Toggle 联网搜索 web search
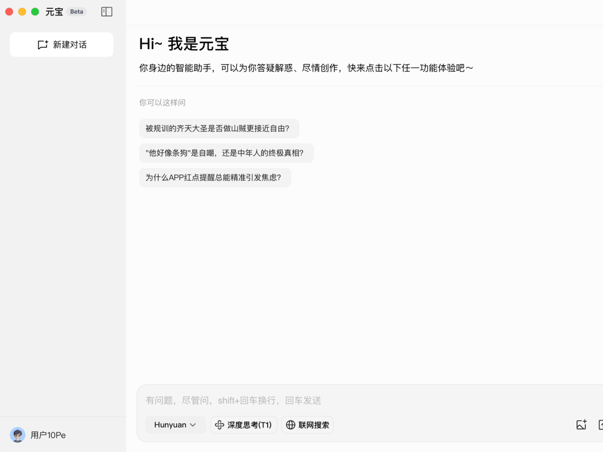The image size is (603, 452). pos(308,425)
